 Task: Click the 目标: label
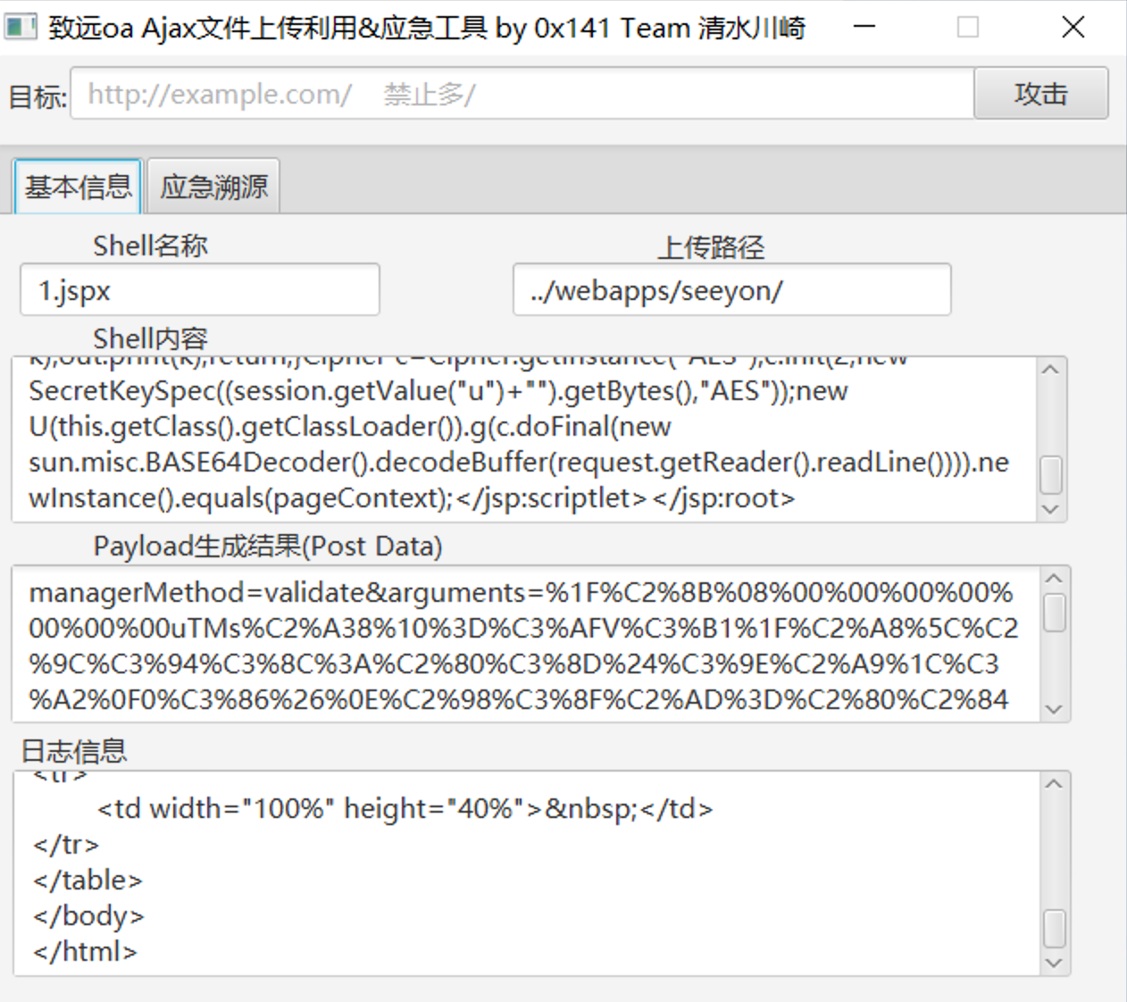pos(38,96)
